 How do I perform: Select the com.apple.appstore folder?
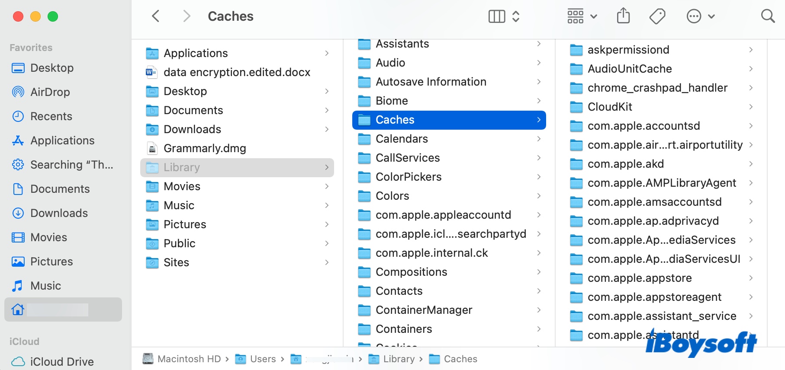(639, 278)
